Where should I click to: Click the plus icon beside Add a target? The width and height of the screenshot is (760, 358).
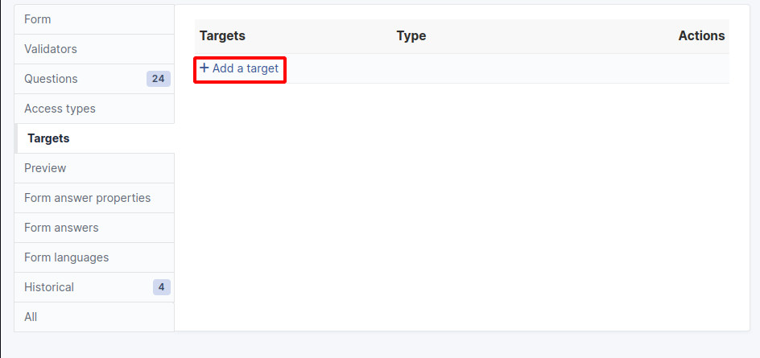[x=204, y=68]
